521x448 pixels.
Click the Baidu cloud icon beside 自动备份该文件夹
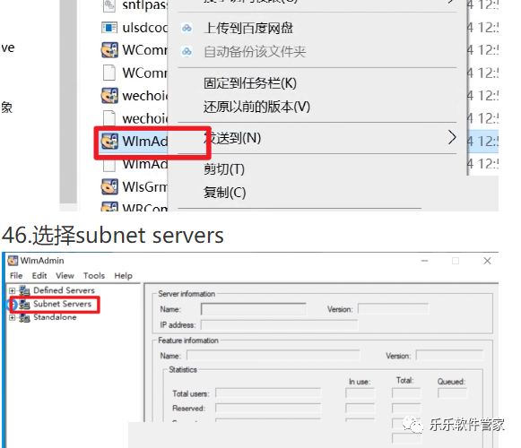pyautogui.click(x=187, y=51)
